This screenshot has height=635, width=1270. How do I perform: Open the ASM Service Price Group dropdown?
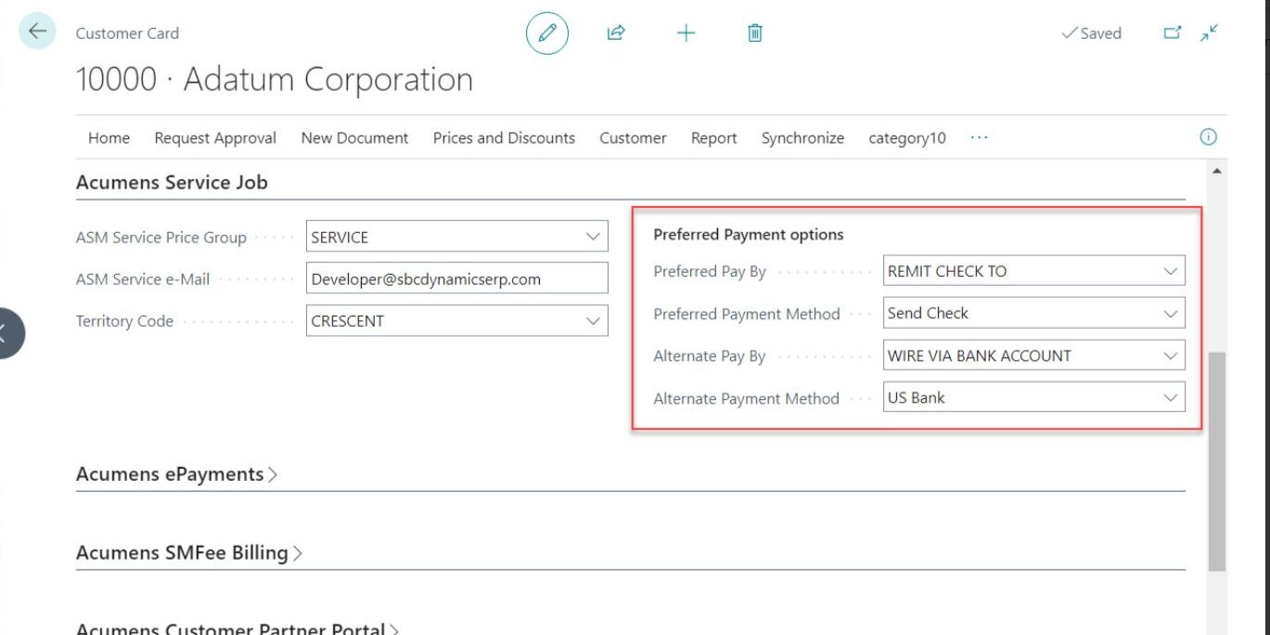pos(595,236)
